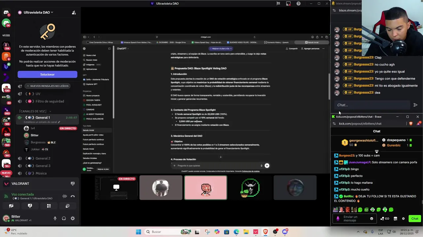423x237 pixels.
Task: Click voice connection signal icon
Action: 6,196
